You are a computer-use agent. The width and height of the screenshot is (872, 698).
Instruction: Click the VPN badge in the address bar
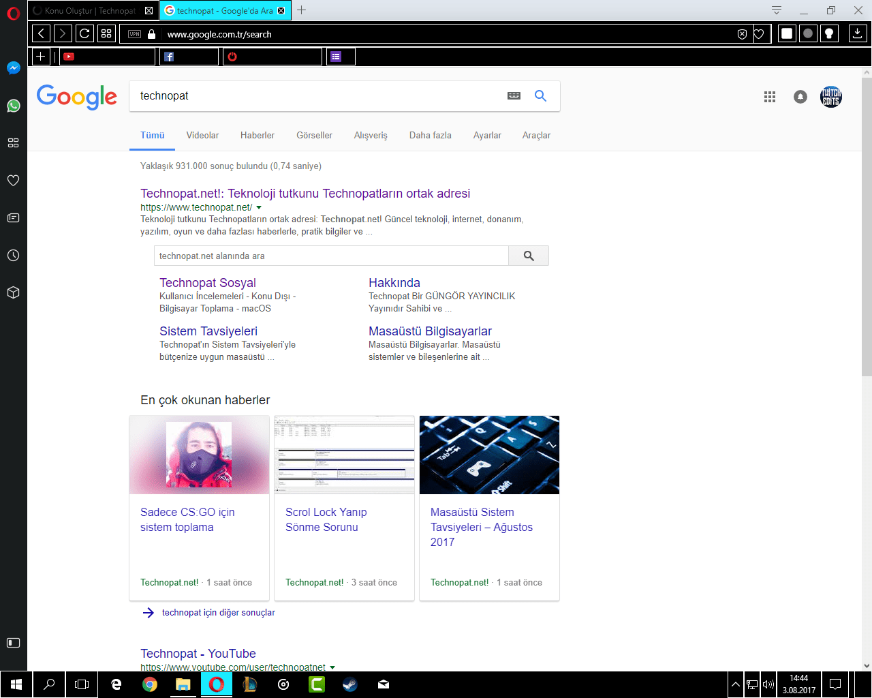[134, 33]
